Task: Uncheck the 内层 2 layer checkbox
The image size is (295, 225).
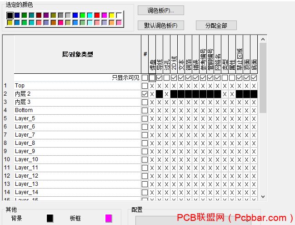Action: click(145, 94)
